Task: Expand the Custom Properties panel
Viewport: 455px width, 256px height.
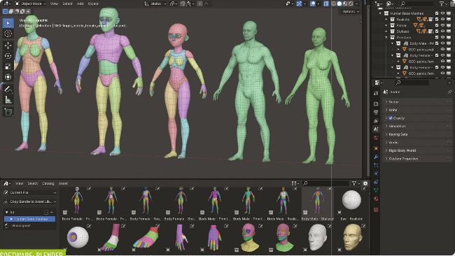Action: [x=417, y=159]
